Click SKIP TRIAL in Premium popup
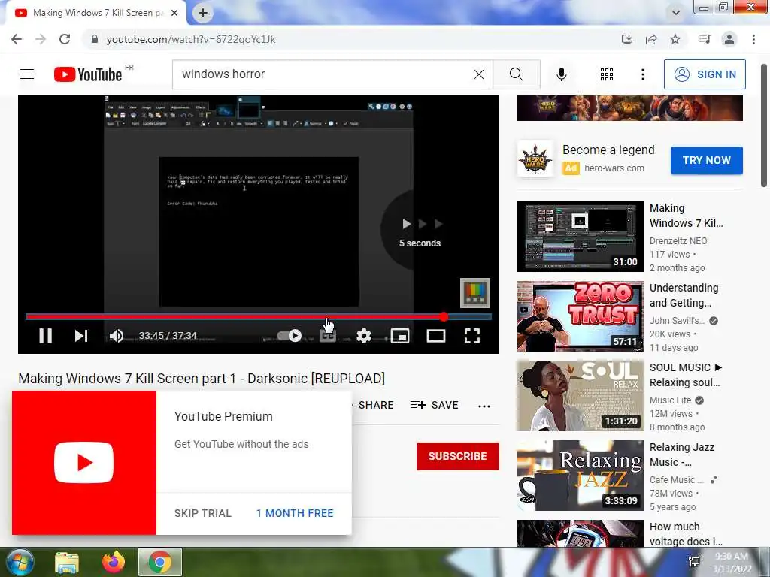This screenshot has height=577, width=770. 203,513
